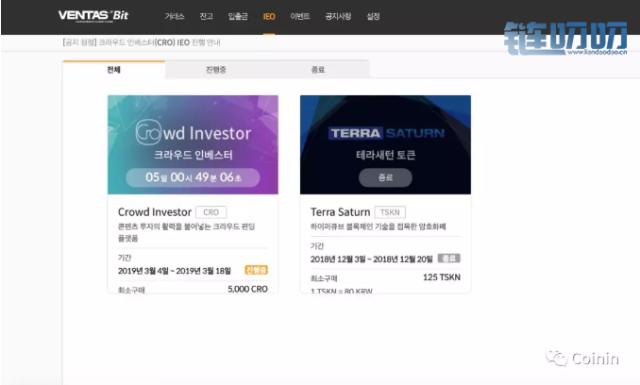Image resolution: width=640 pixels, height=385 pixels.
Task: Open the 잔고 menu item
Action: (x=206, y=16)
